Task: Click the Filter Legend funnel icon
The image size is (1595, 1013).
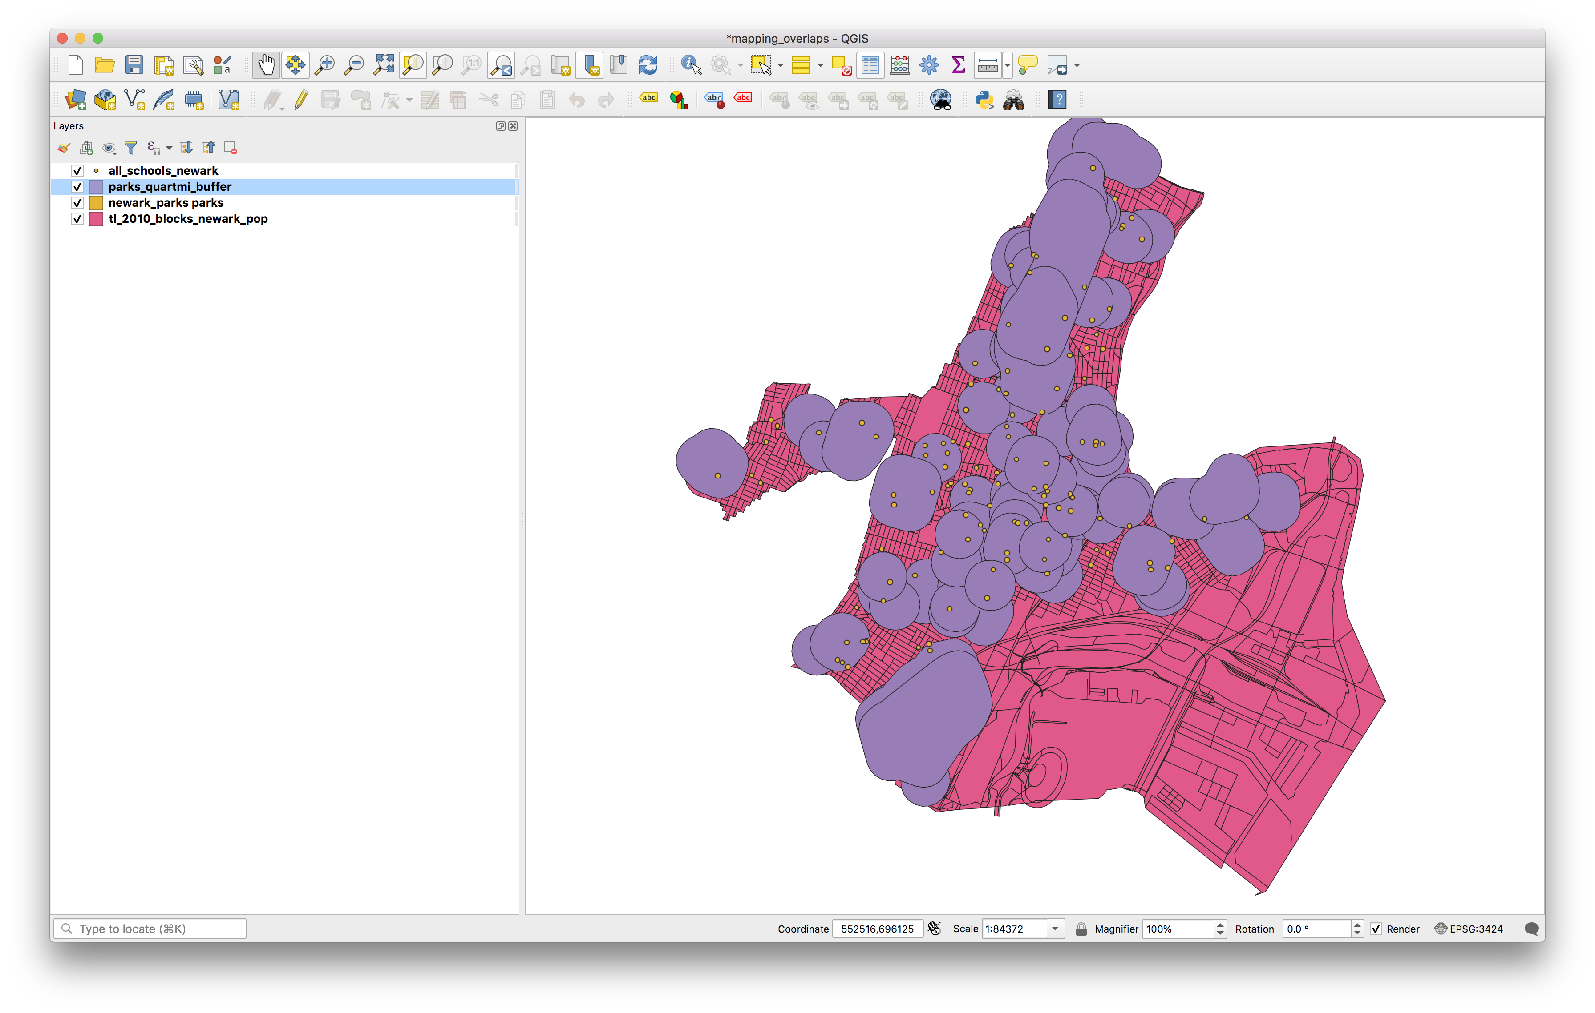Action: point(131,148)
